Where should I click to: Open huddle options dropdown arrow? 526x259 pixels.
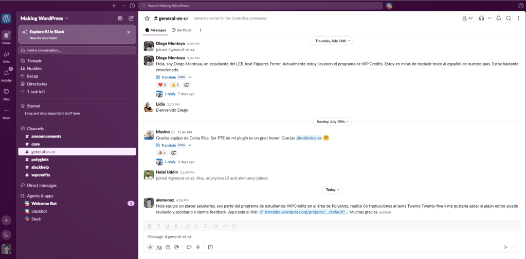[489, 18]
